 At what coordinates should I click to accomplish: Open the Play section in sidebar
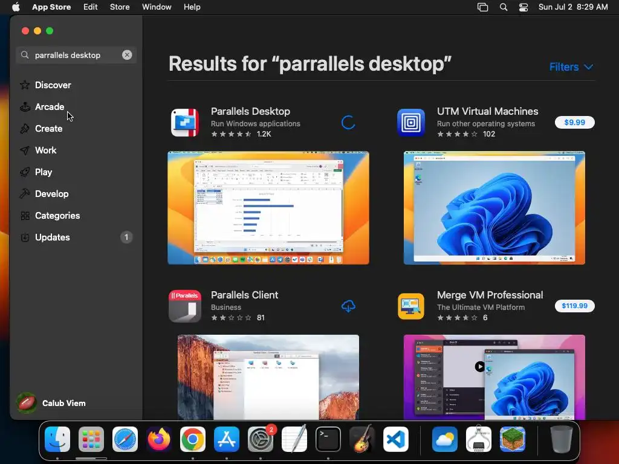(44, 172)
